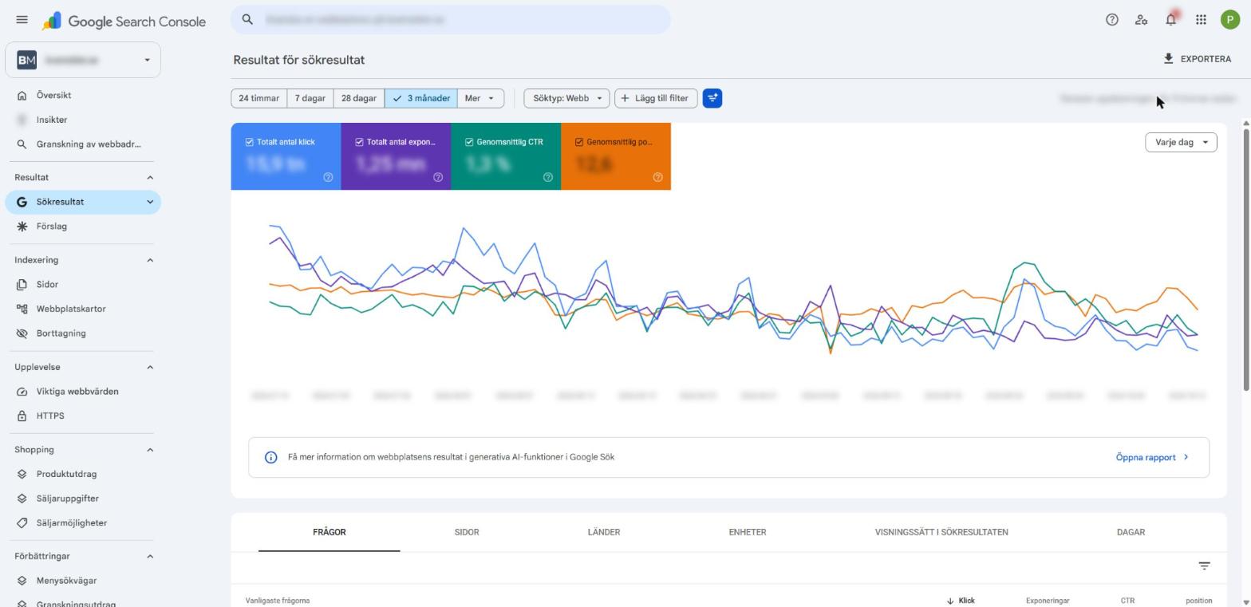Screen dimensions: 1251x607
Task: Click Lägg till filter button
Action: (656, 98)
